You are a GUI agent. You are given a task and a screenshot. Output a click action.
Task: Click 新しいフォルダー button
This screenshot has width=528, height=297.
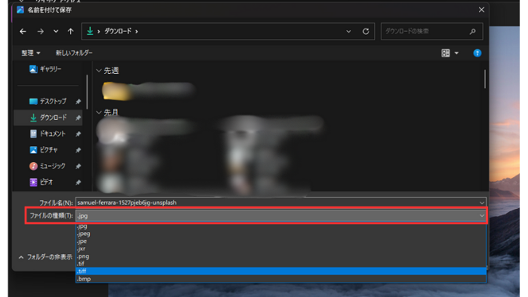point(74,53)
